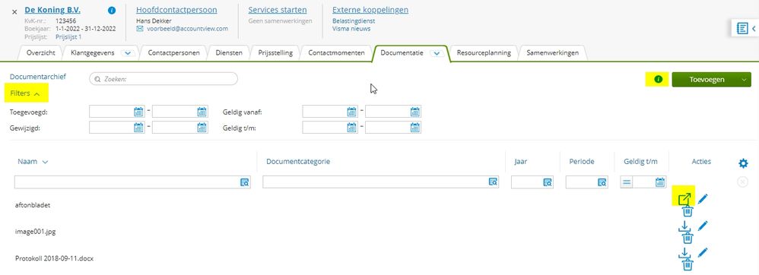
Task: Click the Toevoegen button
Action: 705,80
